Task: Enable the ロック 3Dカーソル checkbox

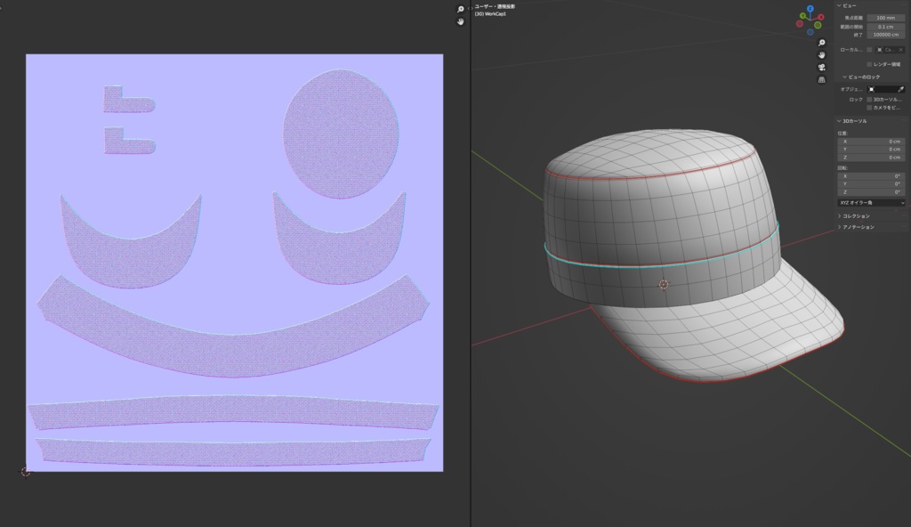Action: click(x=868, y=100)
